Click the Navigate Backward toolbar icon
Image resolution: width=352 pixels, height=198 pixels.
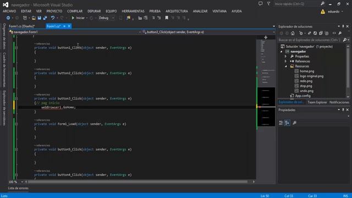(8, 18)
